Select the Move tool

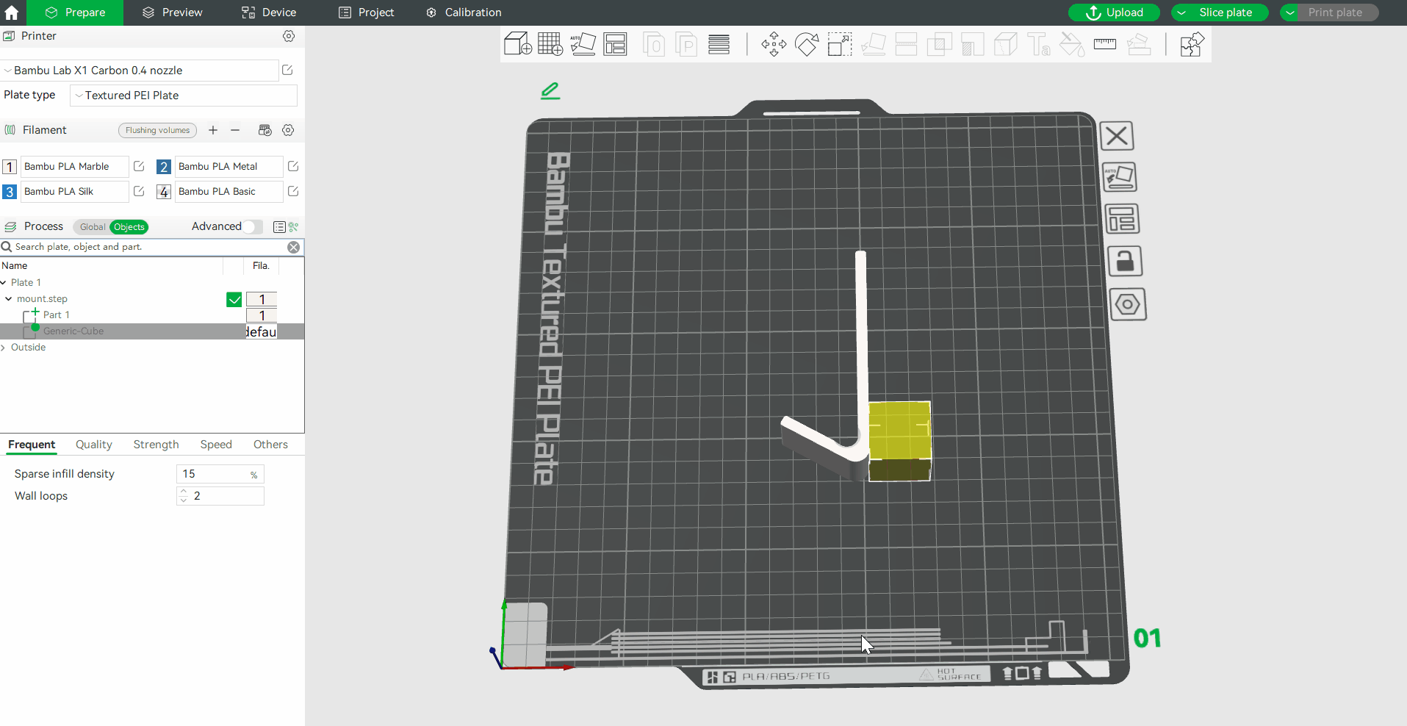tap(774, 44)
